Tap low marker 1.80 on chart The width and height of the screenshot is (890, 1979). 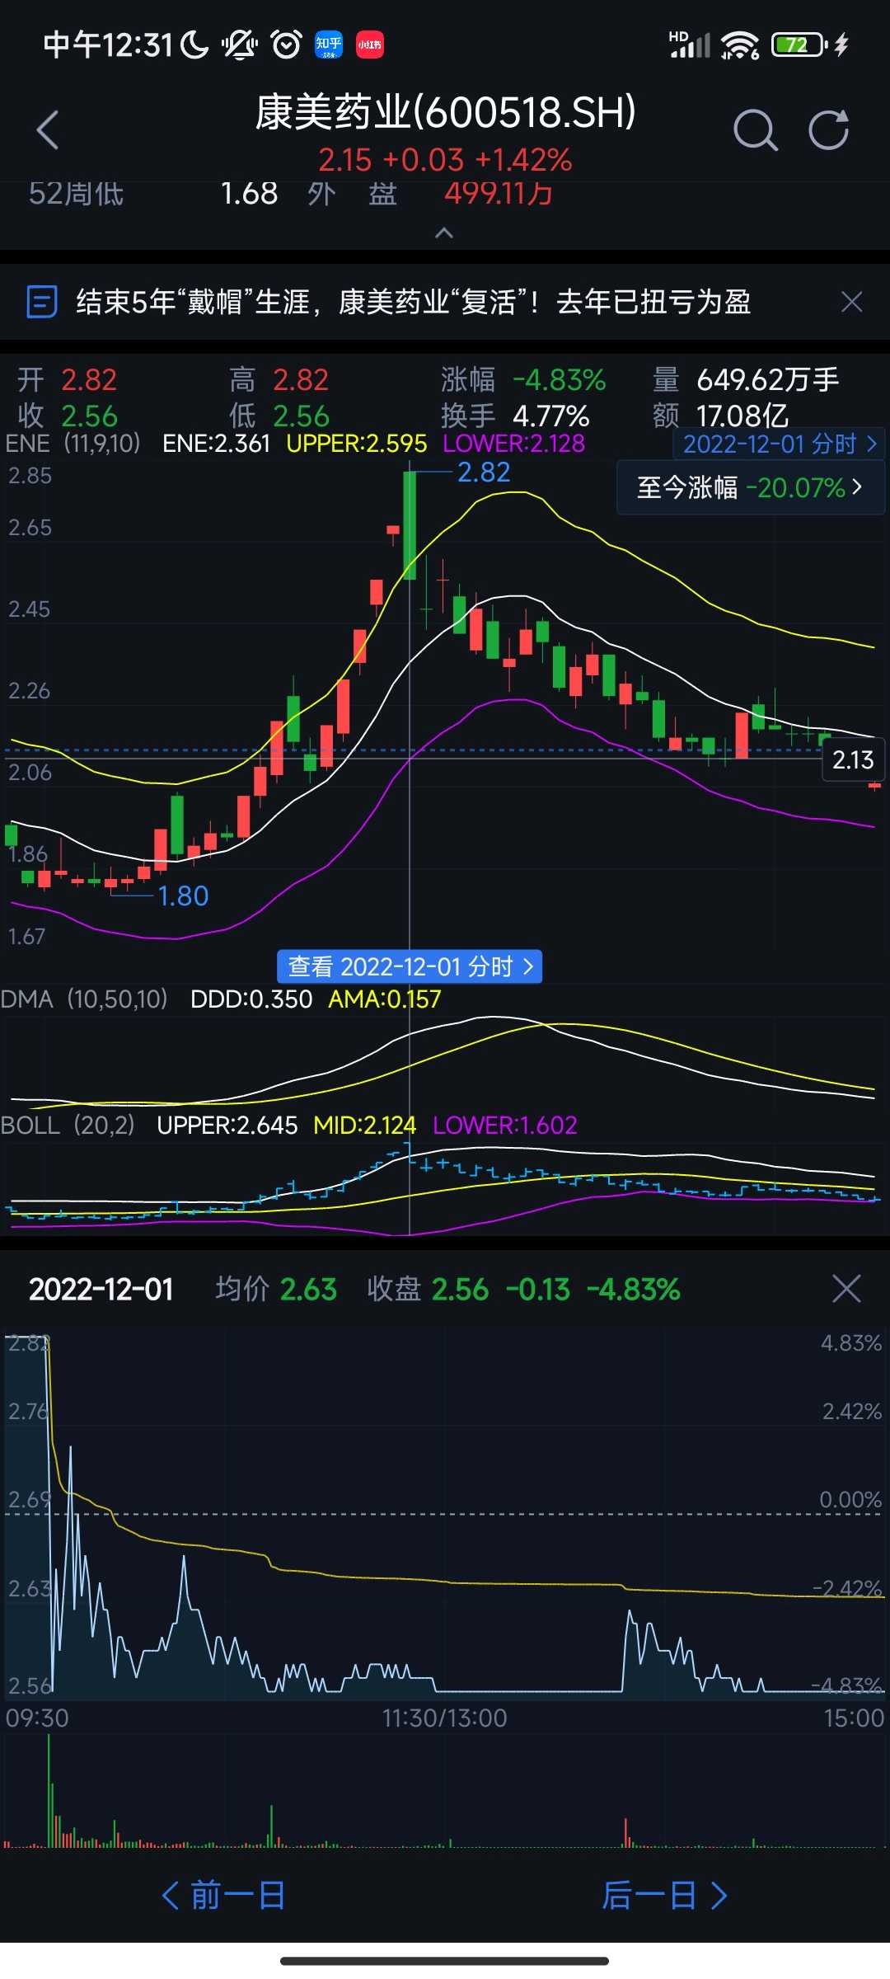click(183, 895)
